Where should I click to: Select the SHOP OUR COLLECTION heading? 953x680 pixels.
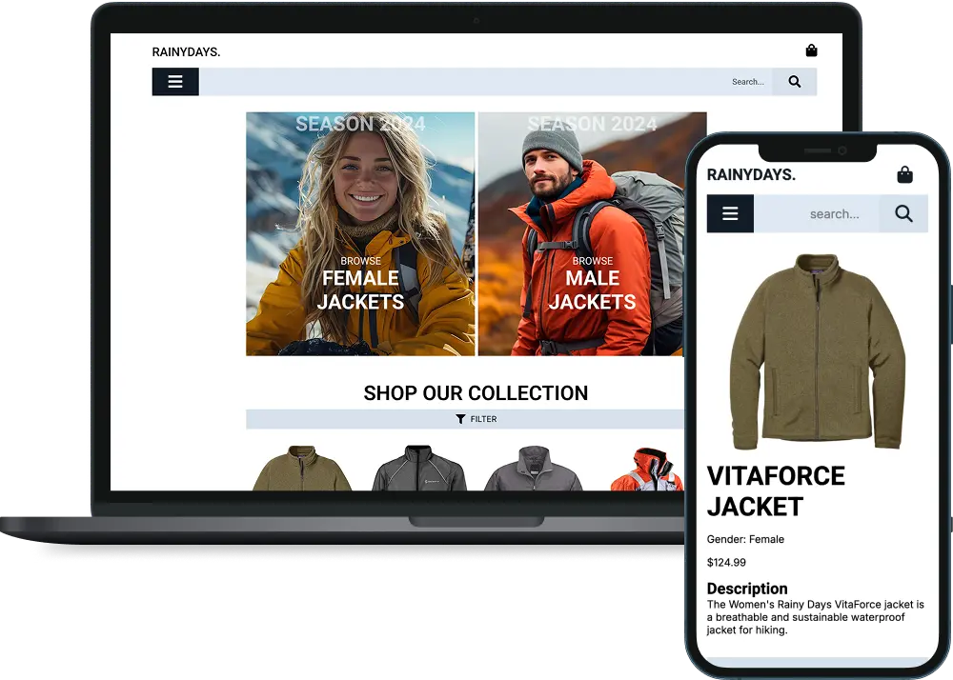(x=476, y=393)
